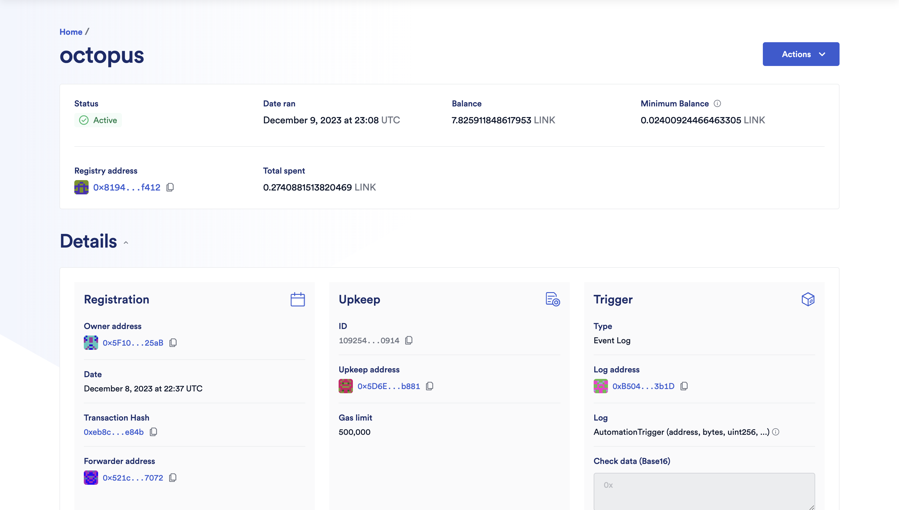Click the Minimum Balance info icon
Screen dimensions: 899x510
pos(717,104)
